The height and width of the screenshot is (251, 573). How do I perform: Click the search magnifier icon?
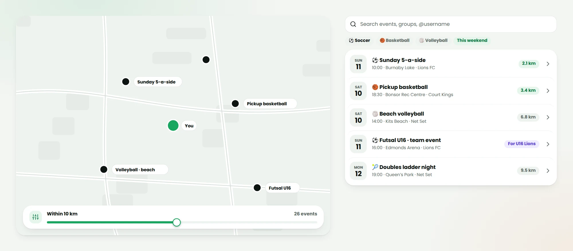pyautogui.click(x=353, y=24)
